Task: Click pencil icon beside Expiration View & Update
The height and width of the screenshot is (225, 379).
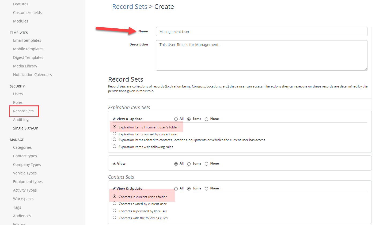Action: tap(114, 119)
